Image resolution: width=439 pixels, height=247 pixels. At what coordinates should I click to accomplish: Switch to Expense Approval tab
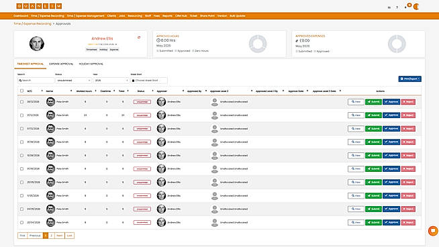(61, 64)
